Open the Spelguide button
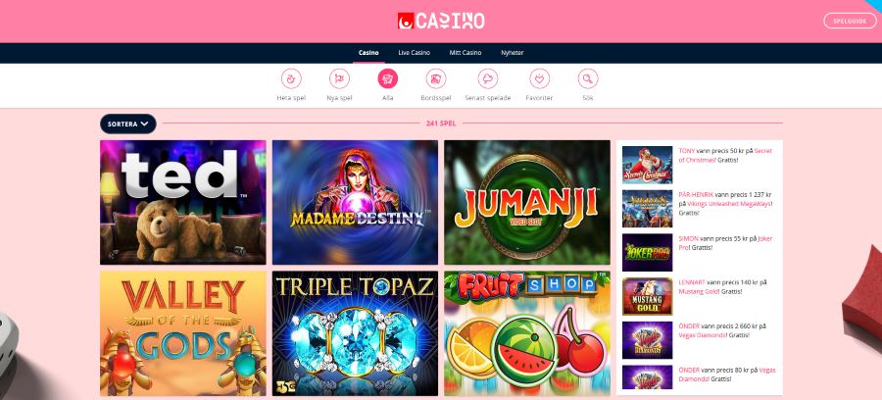This screenshot has width=882, height=400. point(850,21)
